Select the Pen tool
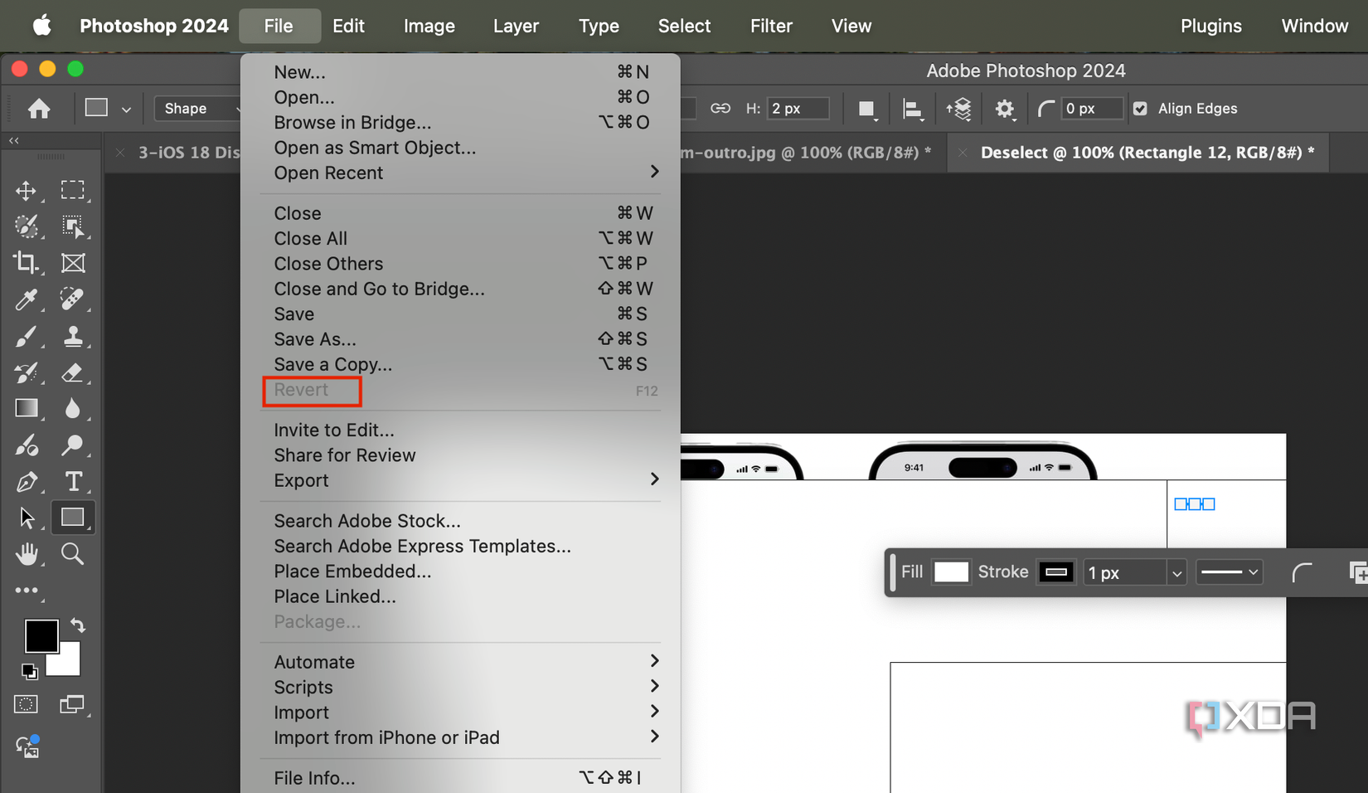 [26, 481]
